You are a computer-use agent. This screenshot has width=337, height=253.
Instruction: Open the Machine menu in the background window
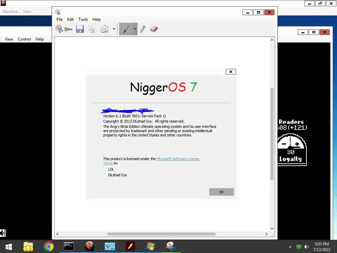(10, 12)
